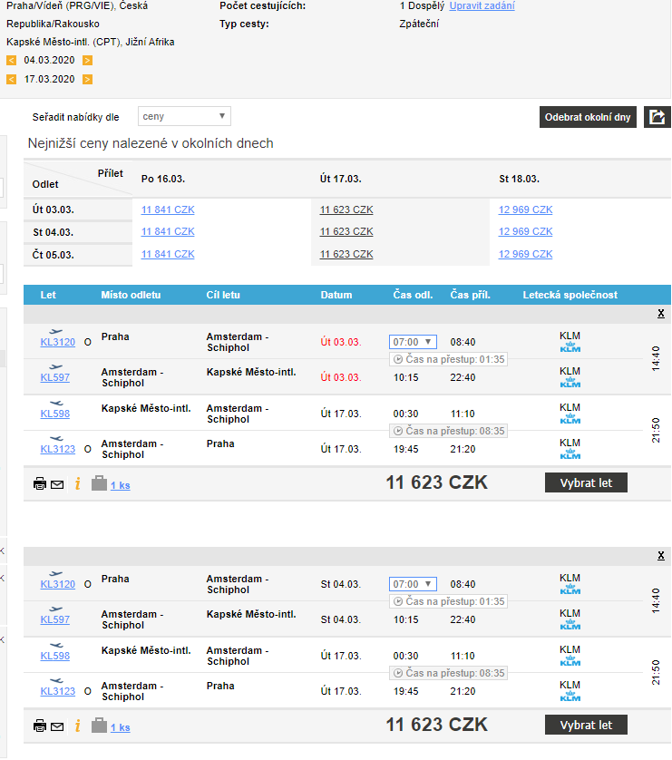Select 12 969 CZK for St 04.03. and St 18.03.
The width and height of the screenshot is (672, 760).
pyautogui.click(x=526, y=231)
